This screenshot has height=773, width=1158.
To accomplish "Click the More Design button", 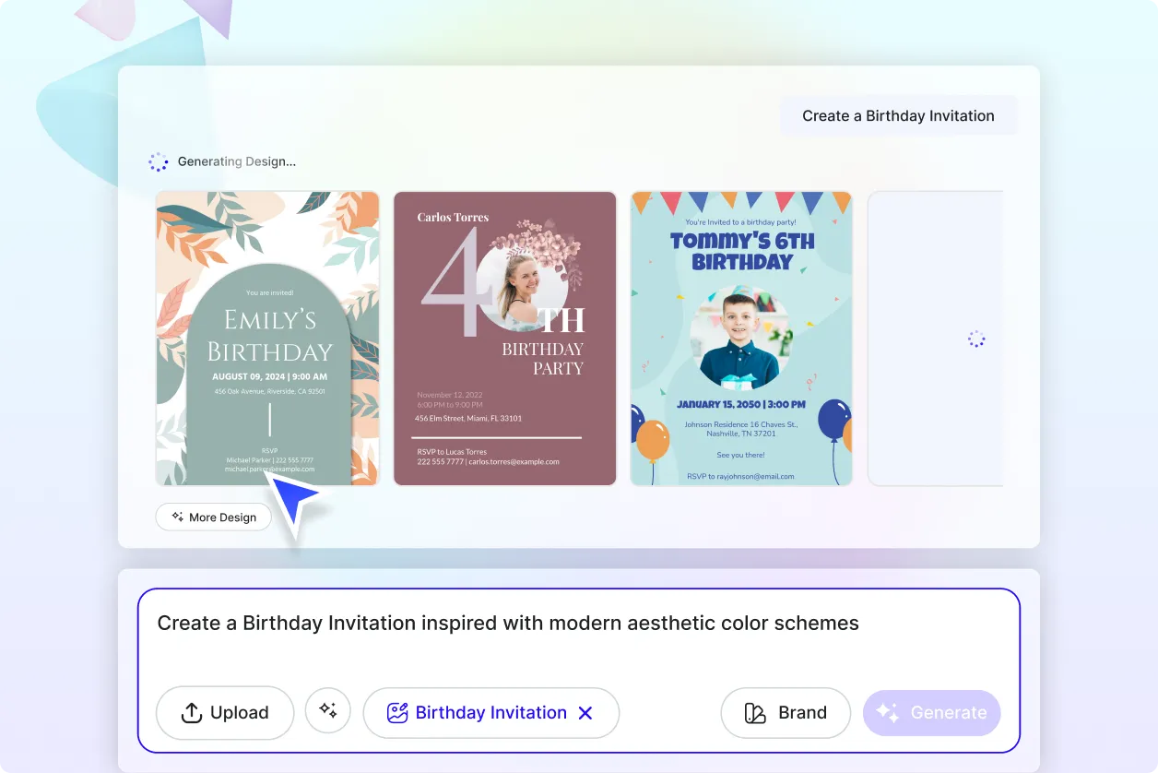I will [x=213, y=517].
